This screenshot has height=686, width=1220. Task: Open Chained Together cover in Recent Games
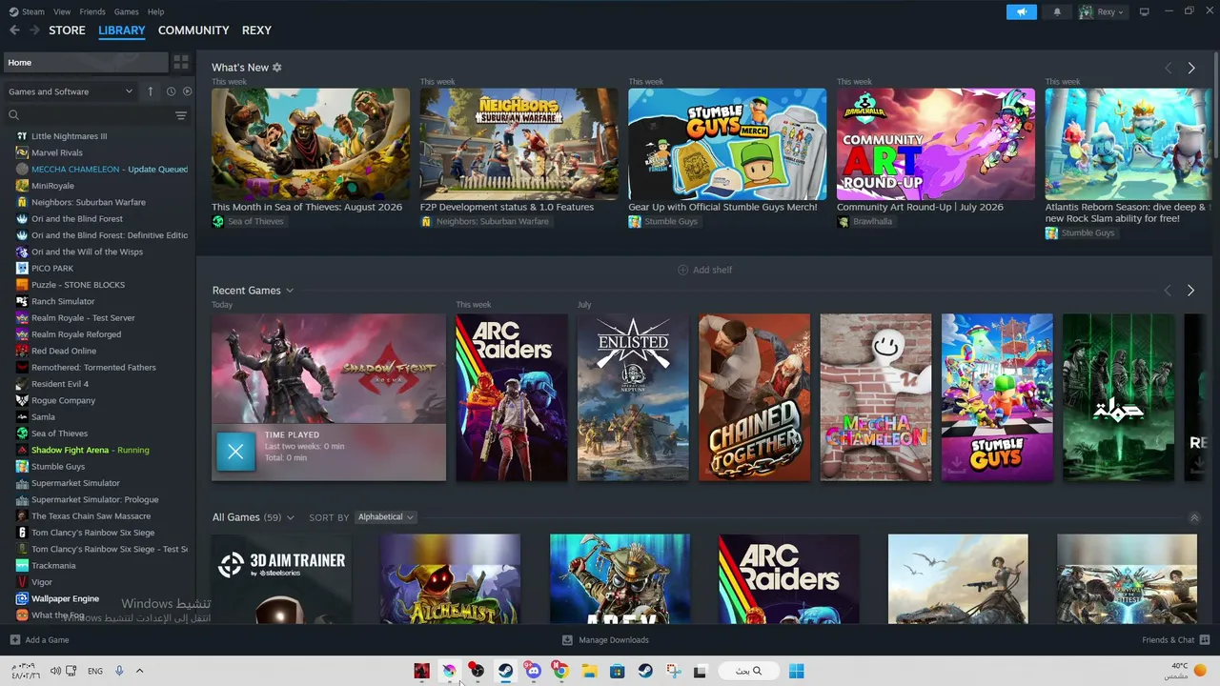pyautogui.click(x=755, y=397)
